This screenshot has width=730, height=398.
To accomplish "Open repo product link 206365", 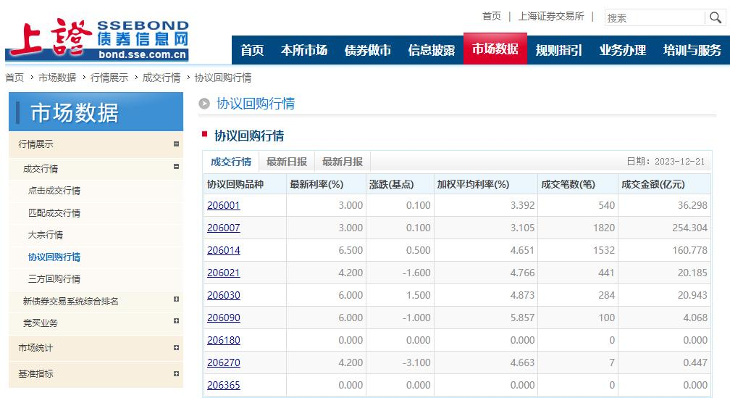I will 224,385.
